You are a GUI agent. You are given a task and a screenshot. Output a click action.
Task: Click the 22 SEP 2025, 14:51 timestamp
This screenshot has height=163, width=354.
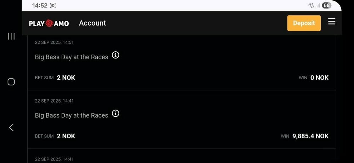(54, 42)
